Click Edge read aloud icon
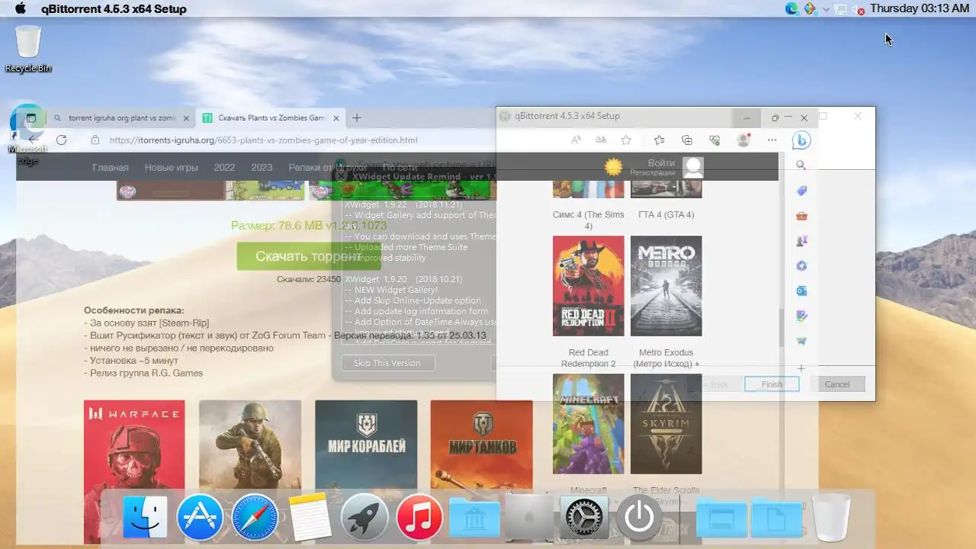 576,140
